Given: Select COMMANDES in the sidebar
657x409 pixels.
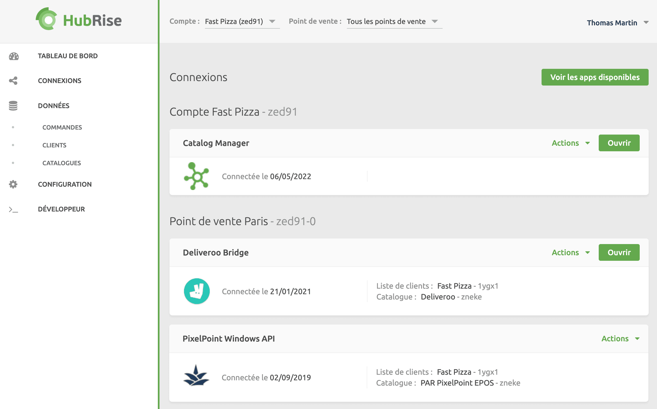Looking at the screenshot, I should [62, 127].
